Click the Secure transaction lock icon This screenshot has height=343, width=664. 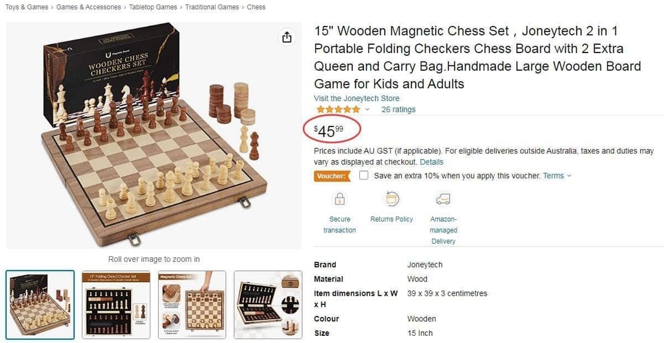340,198
